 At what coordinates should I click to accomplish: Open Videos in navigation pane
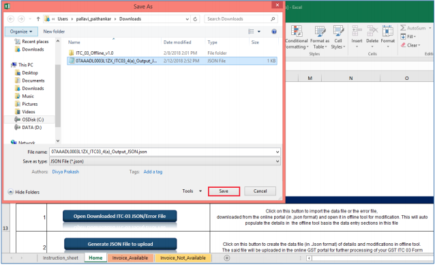[25, 111]
